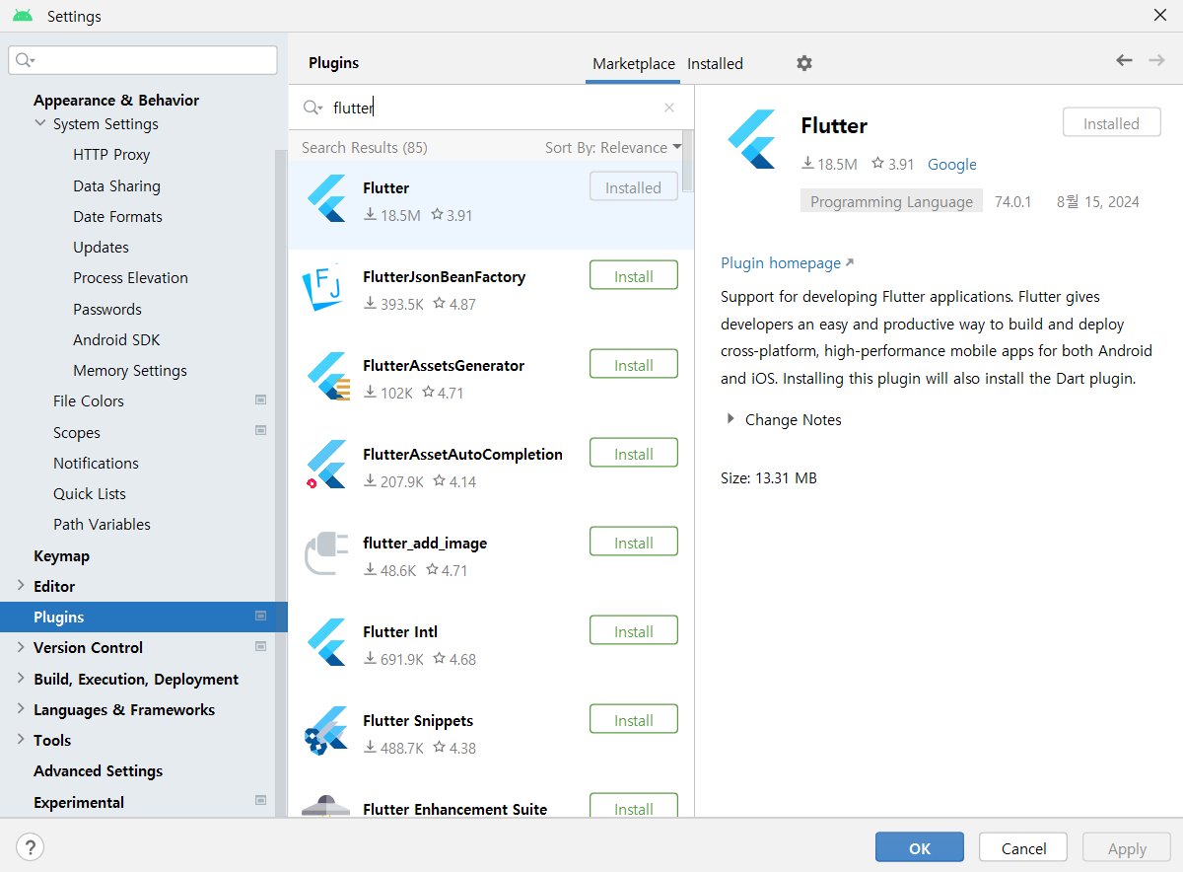Expand Languages & Frameworks node
1183x872 pixels.
pyautogui.click(x=21, y=708)
